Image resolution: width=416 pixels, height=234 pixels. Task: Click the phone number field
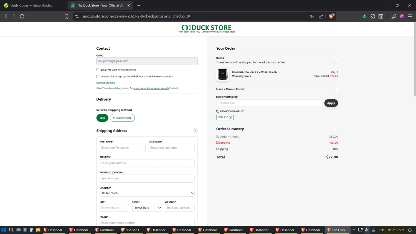pyautogui.click(x=147, y=222)
